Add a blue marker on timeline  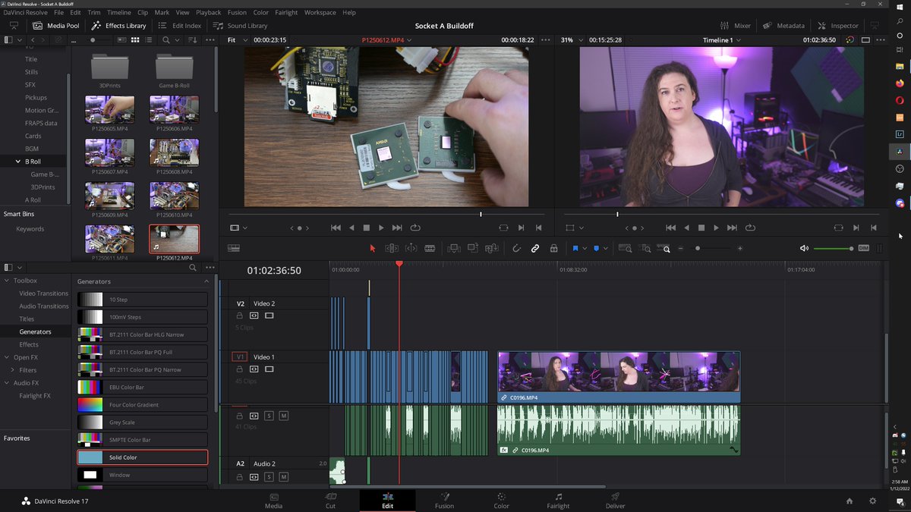coord(596,248)
